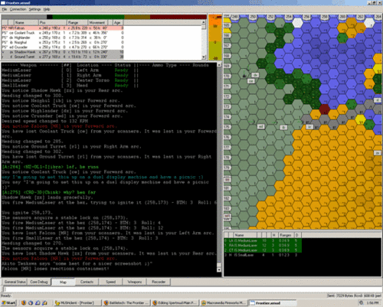The image size is (383, 307).
Task: Select the Nazghul contact row
Action: (63, 42)
